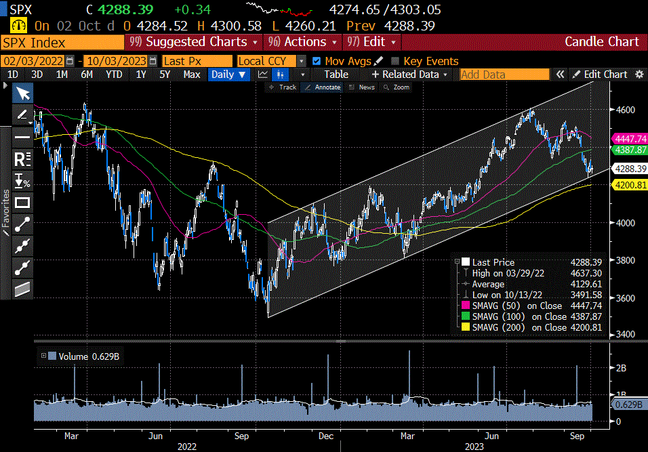Select the 1Y range tab
The image size is (648, 452).
coord(141,75)
